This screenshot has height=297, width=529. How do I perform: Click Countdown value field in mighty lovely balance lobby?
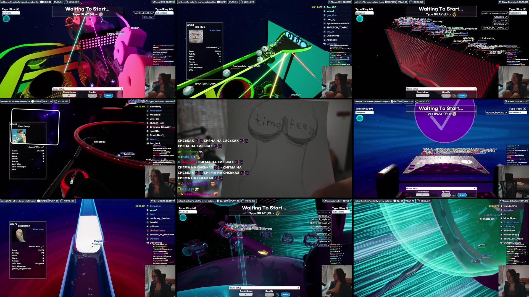tap(246, 295)
